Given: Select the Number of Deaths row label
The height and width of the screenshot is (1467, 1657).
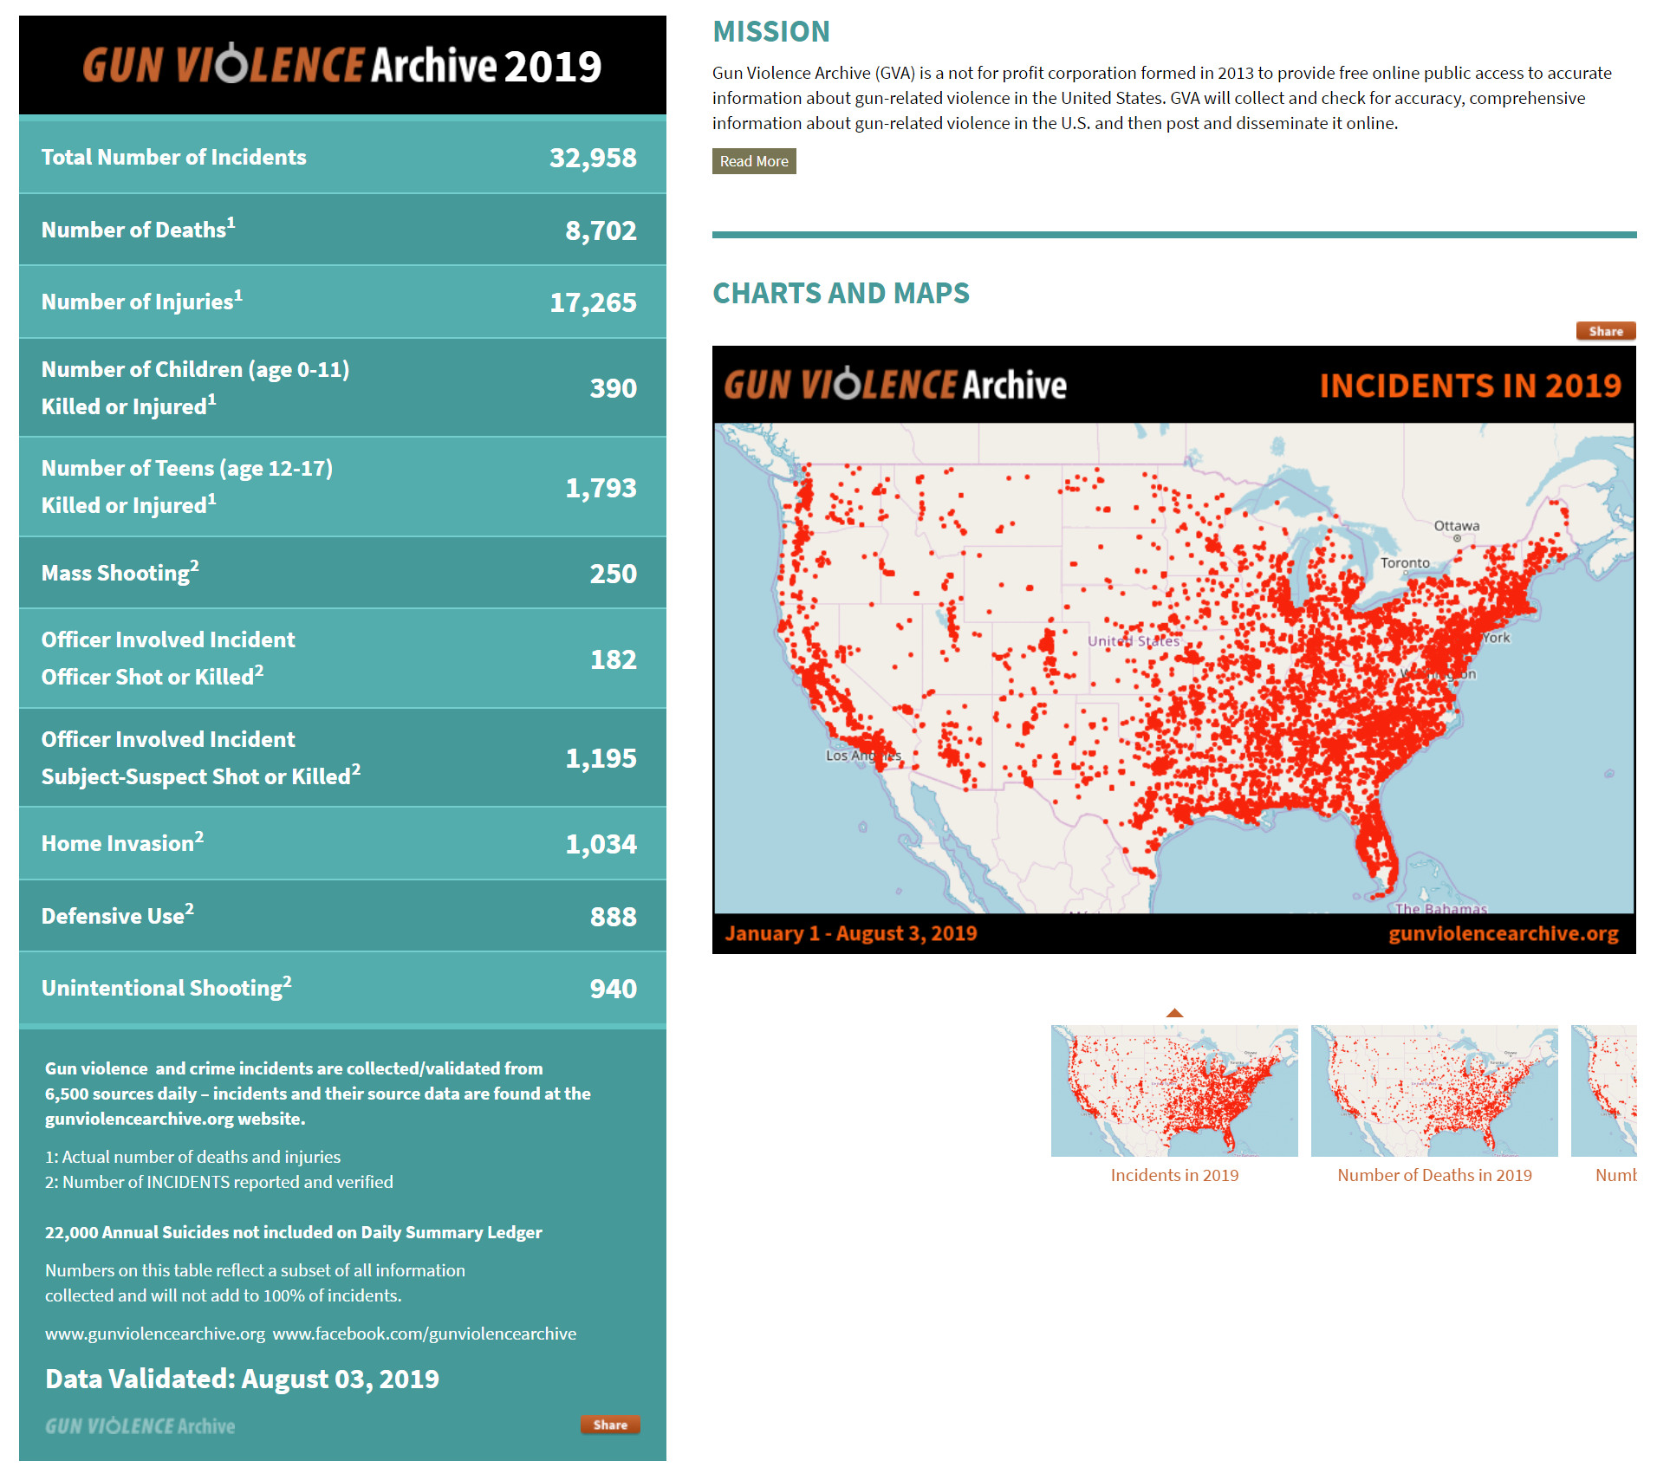Looking at the screenshot, I should click(138, 229).
